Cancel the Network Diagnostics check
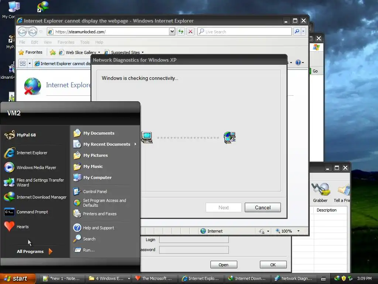Image resolution: width=378 pixels, height=284 pixels. 263,207
